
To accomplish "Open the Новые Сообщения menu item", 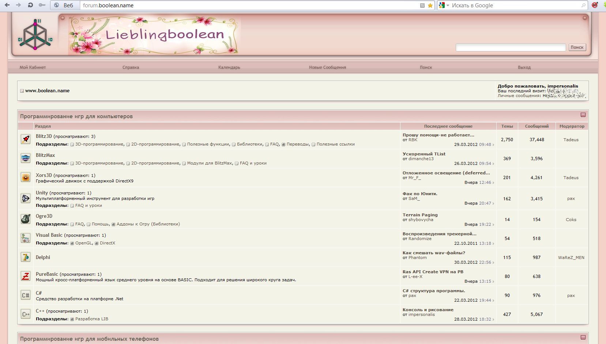I will pyautogui.click(x=327, y=67).
